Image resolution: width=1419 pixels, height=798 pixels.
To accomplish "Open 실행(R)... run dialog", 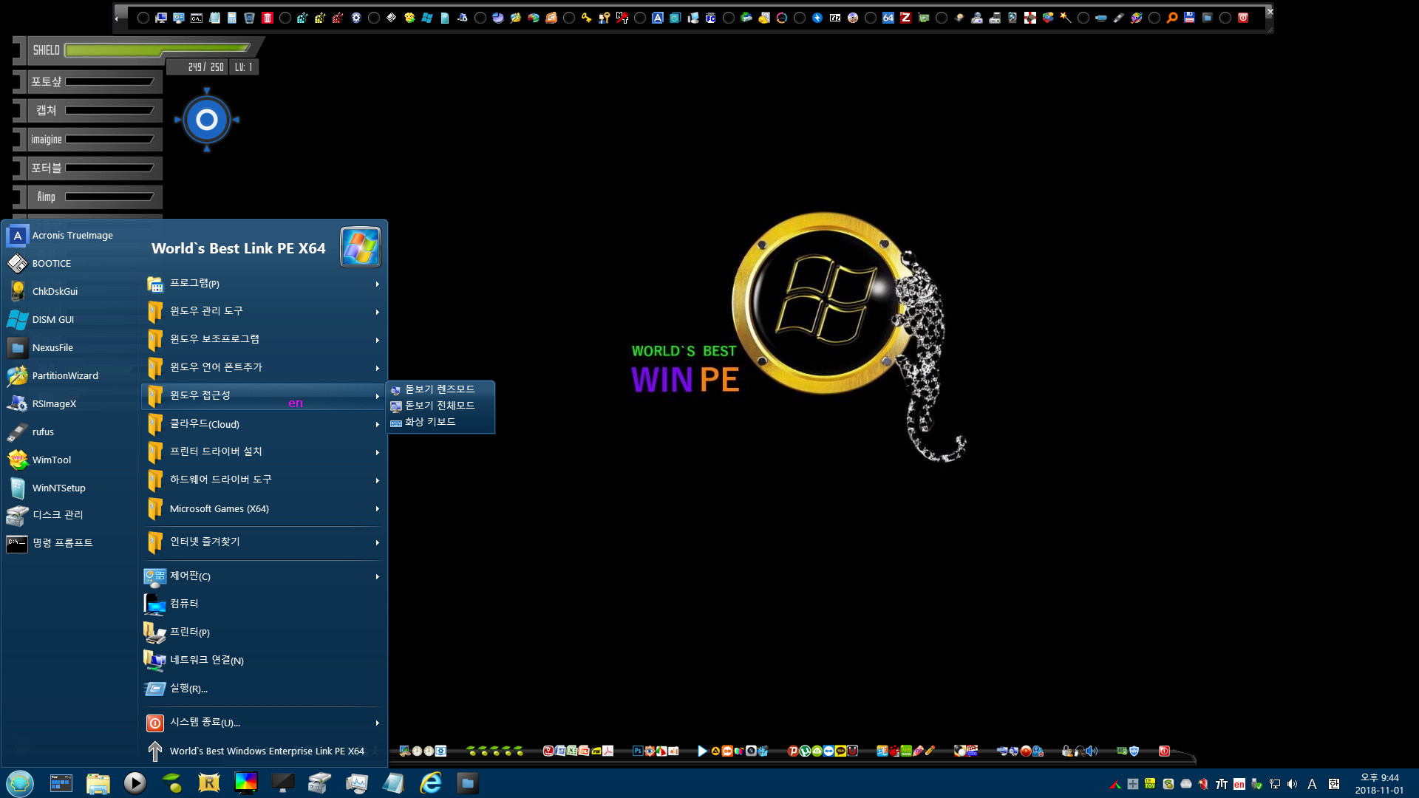I will 263,689.
